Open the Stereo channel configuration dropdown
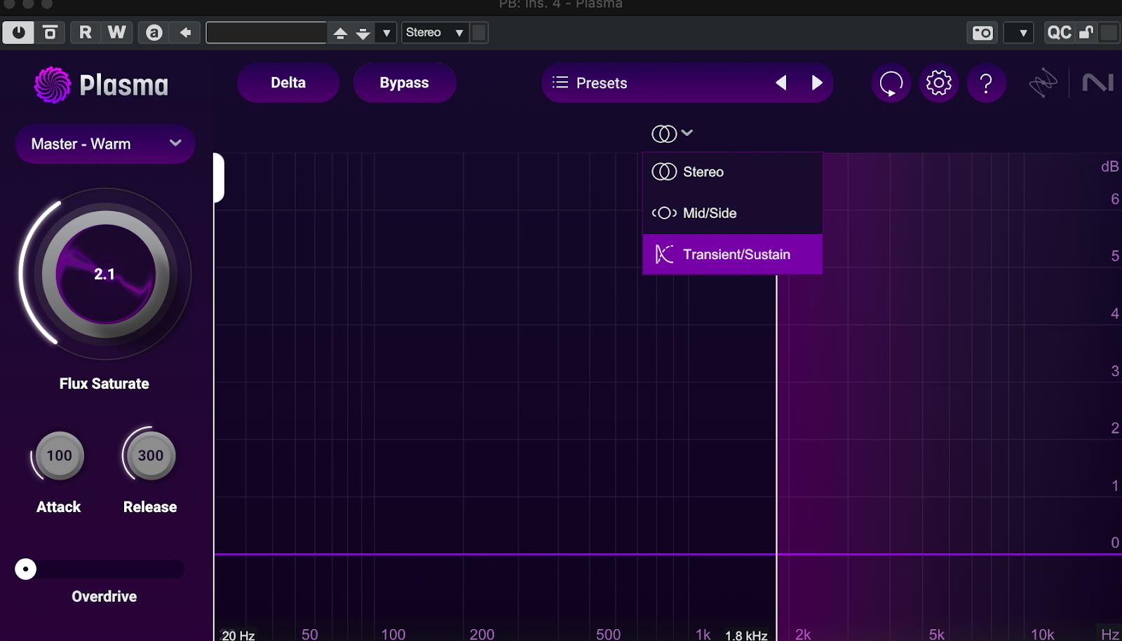Image resolution: width=1122 pixels, height=641 pixels. 435,33
